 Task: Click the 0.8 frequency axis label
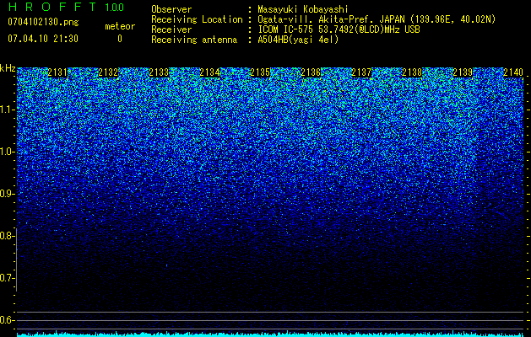click(x=7, y=236)
